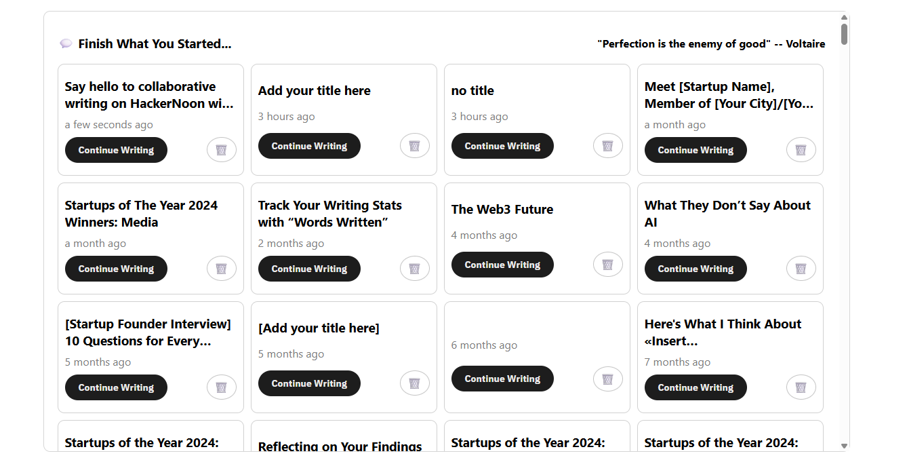The image size is (907, 460).
Task: Delete 'Startups of The Year 2024 Winners: Media' draft
Action: coord(222,269)
